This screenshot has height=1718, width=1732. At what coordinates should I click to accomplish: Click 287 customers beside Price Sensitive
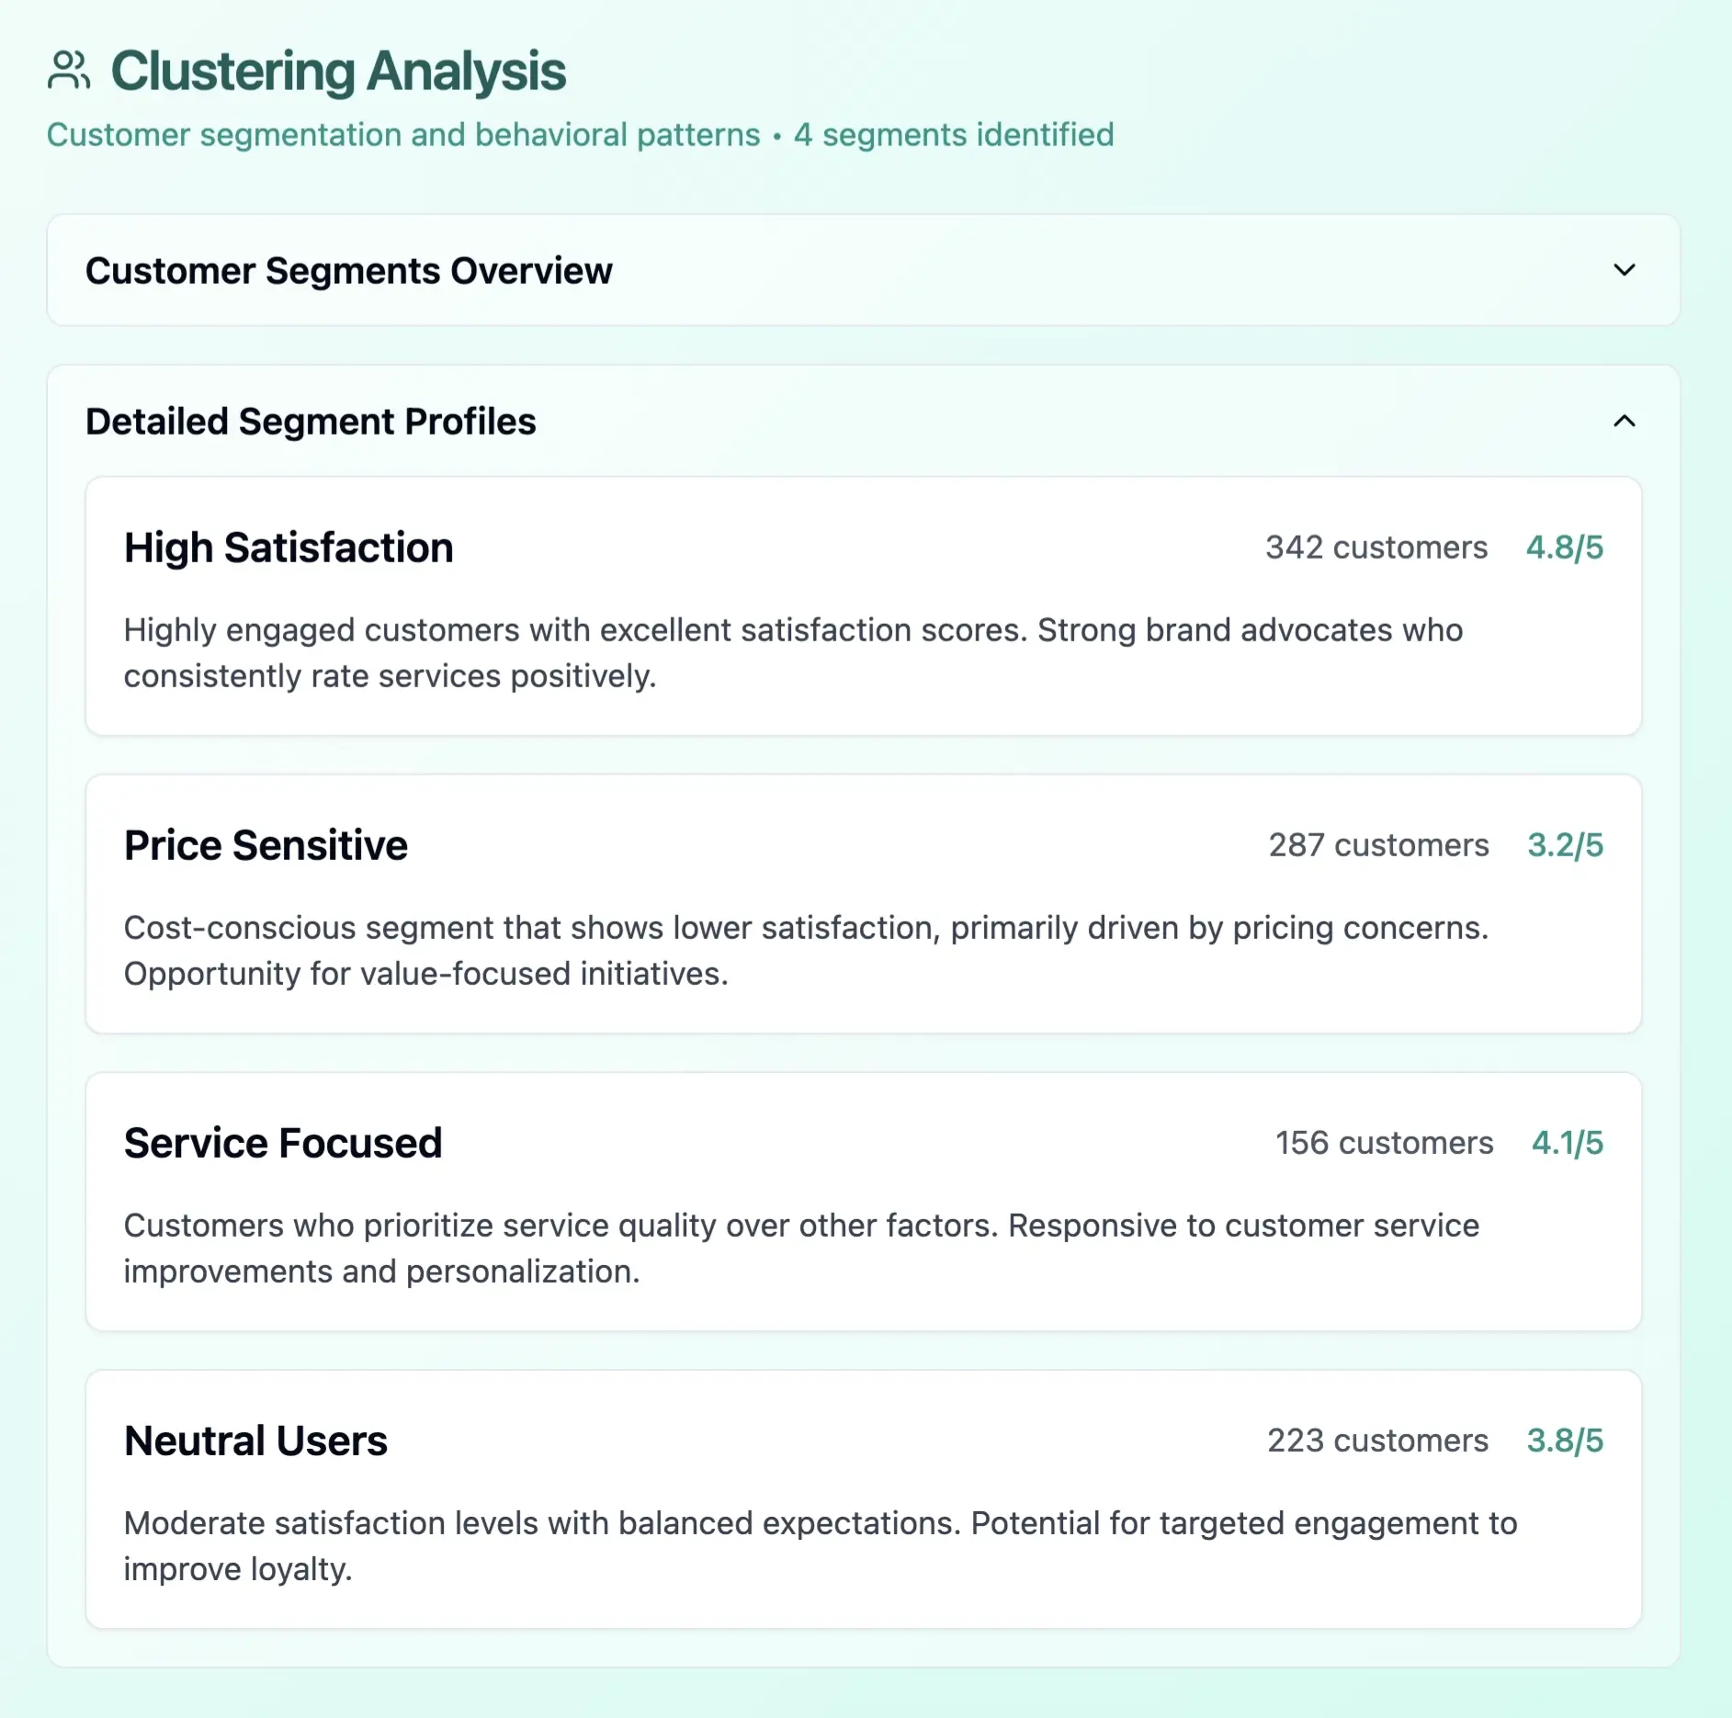[1377, 844]
